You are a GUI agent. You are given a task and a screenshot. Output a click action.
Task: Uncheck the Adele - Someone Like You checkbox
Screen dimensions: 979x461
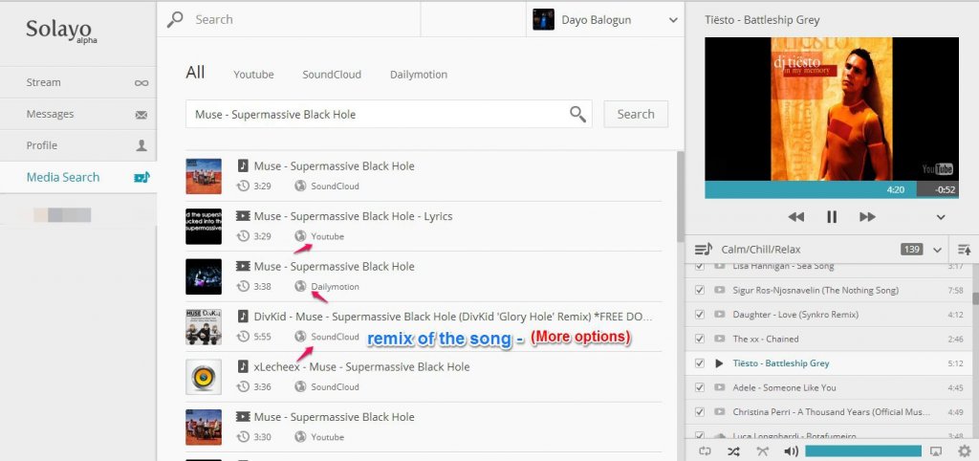tap(700, 387)
